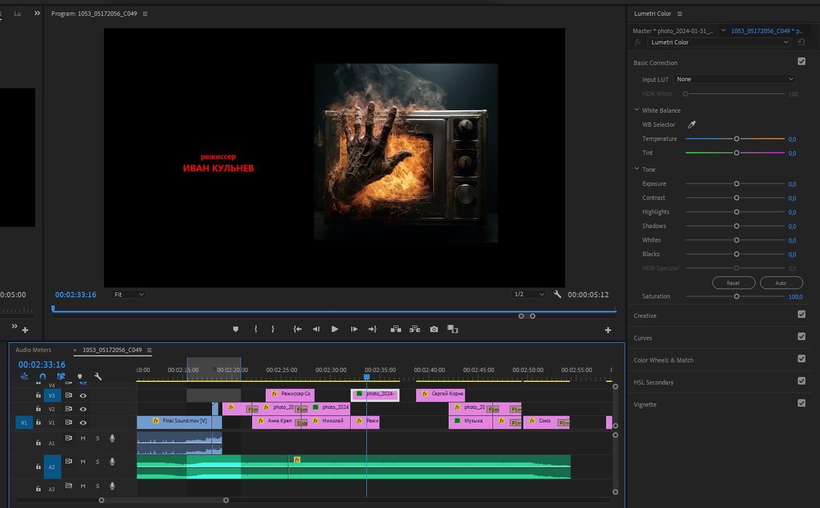Close the 1053_05172056_C049 sequence tab
This screenshot has width=820, height=508.
[75, 350]
